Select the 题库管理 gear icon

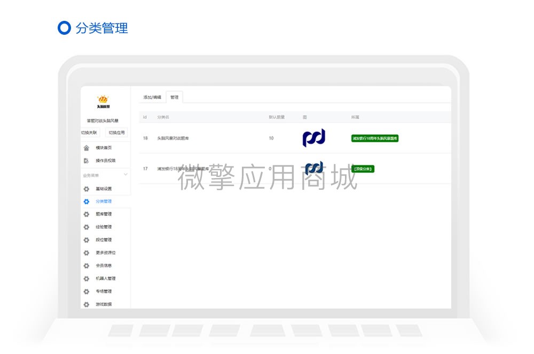tap(86, 213)
